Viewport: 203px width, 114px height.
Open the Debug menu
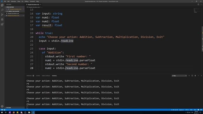(26, 1)
